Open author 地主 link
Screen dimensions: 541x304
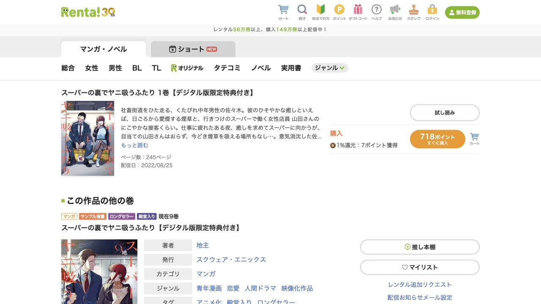203,245
